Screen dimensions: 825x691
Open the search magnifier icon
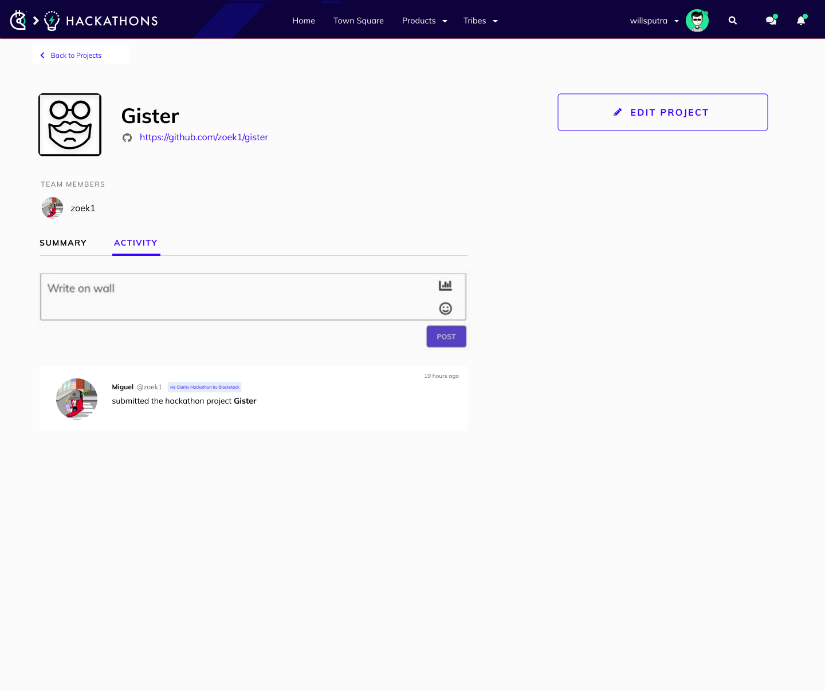coord(732,21)
